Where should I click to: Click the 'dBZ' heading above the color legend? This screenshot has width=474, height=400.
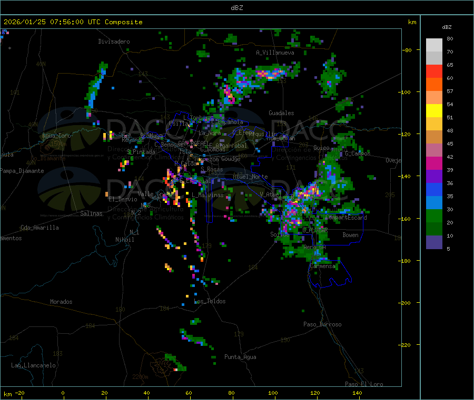click(447, 27)
